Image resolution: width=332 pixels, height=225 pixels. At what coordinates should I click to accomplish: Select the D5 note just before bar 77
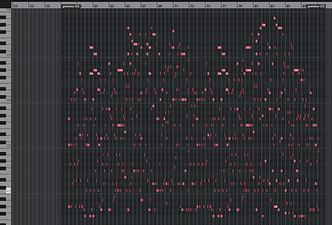pyautogui.click(x=219, y=47)
